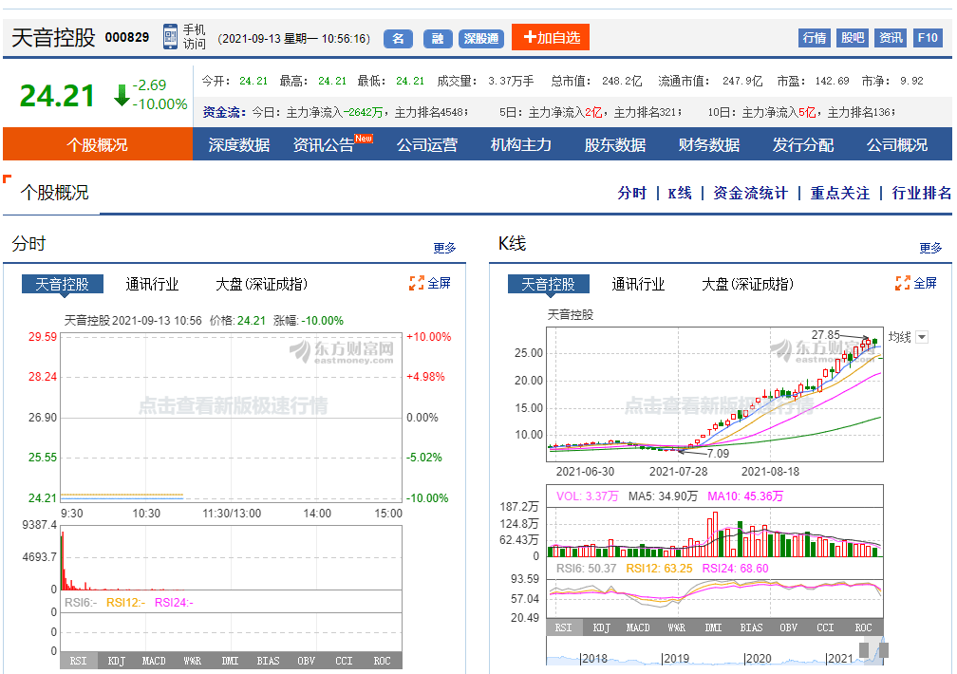957x674 pixels.
Task: Add stock with 加自选 button
Action: pyautogui.click(x=551, y=37)
